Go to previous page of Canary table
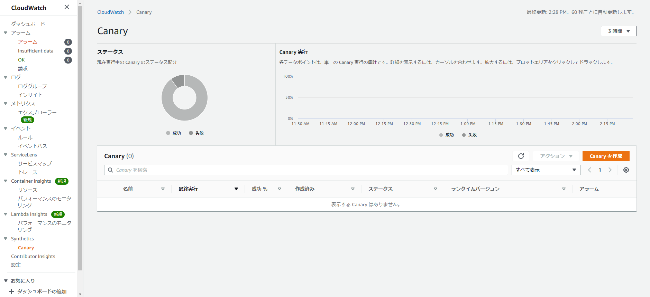 590,170
